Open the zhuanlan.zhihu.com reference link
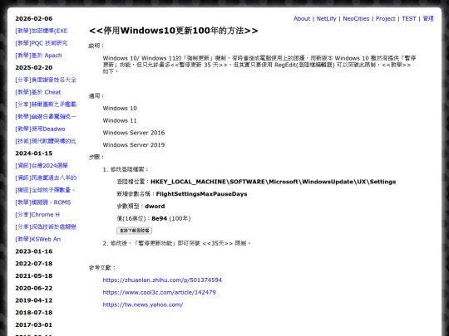Image resolution: width=449 pixels, height=336 pixels. (162, 280)
